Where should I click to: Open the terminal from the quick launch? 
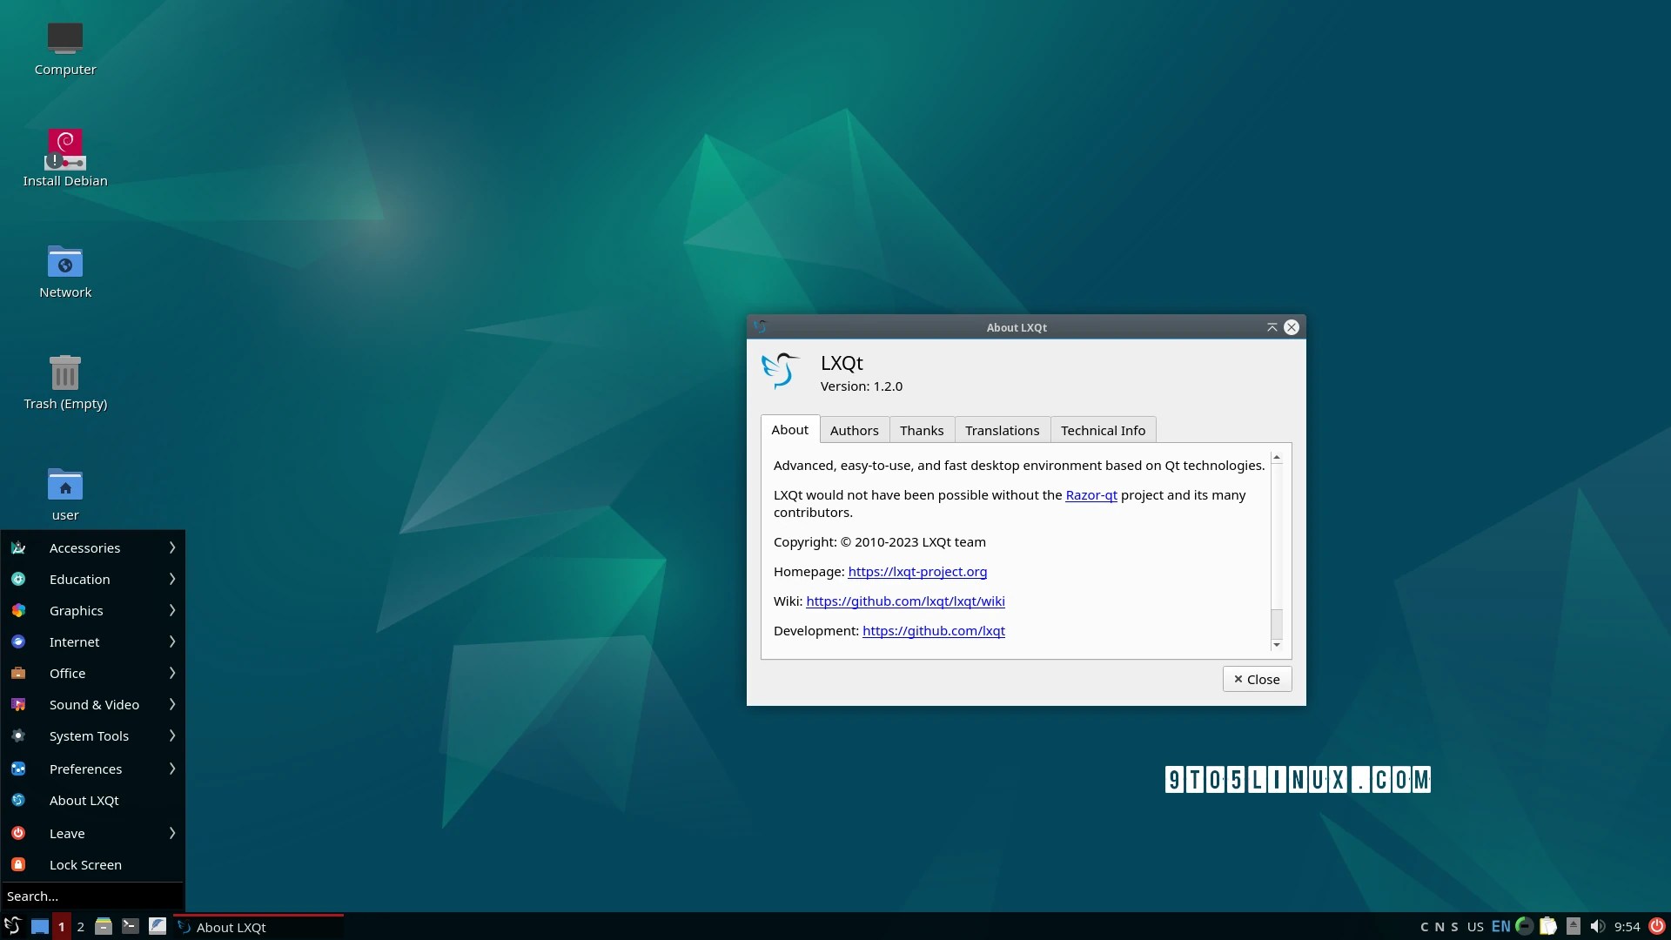point(131,926)
